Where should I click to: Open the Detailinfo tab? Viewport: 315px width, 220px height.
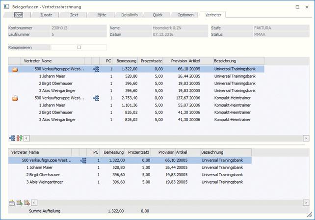129,15
